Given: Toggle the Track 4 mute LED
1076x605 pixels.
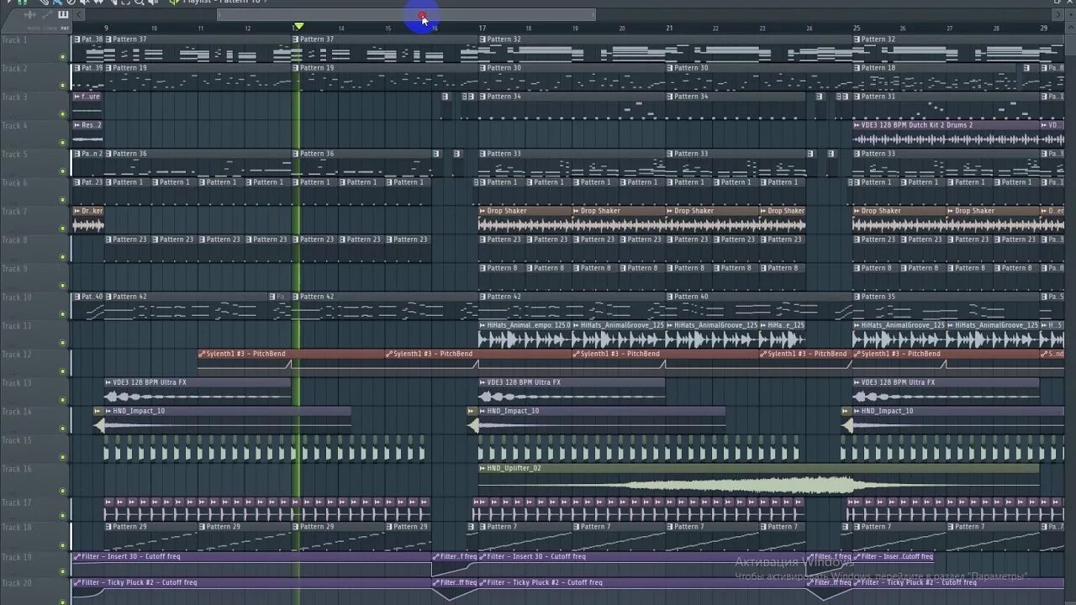Looking at the screenshot, I should point(63,143).
